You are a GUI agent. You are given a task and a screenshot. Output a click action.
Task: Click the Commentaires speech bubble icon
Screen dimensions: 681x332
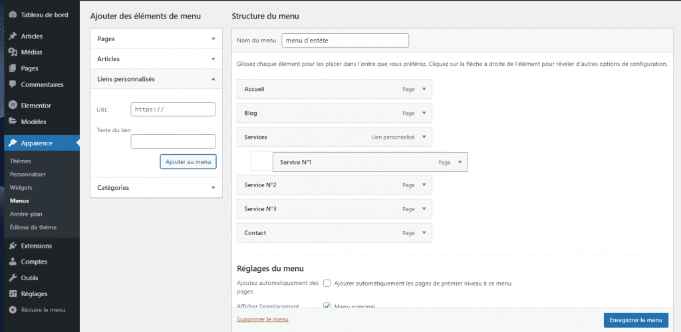[13, 84]
